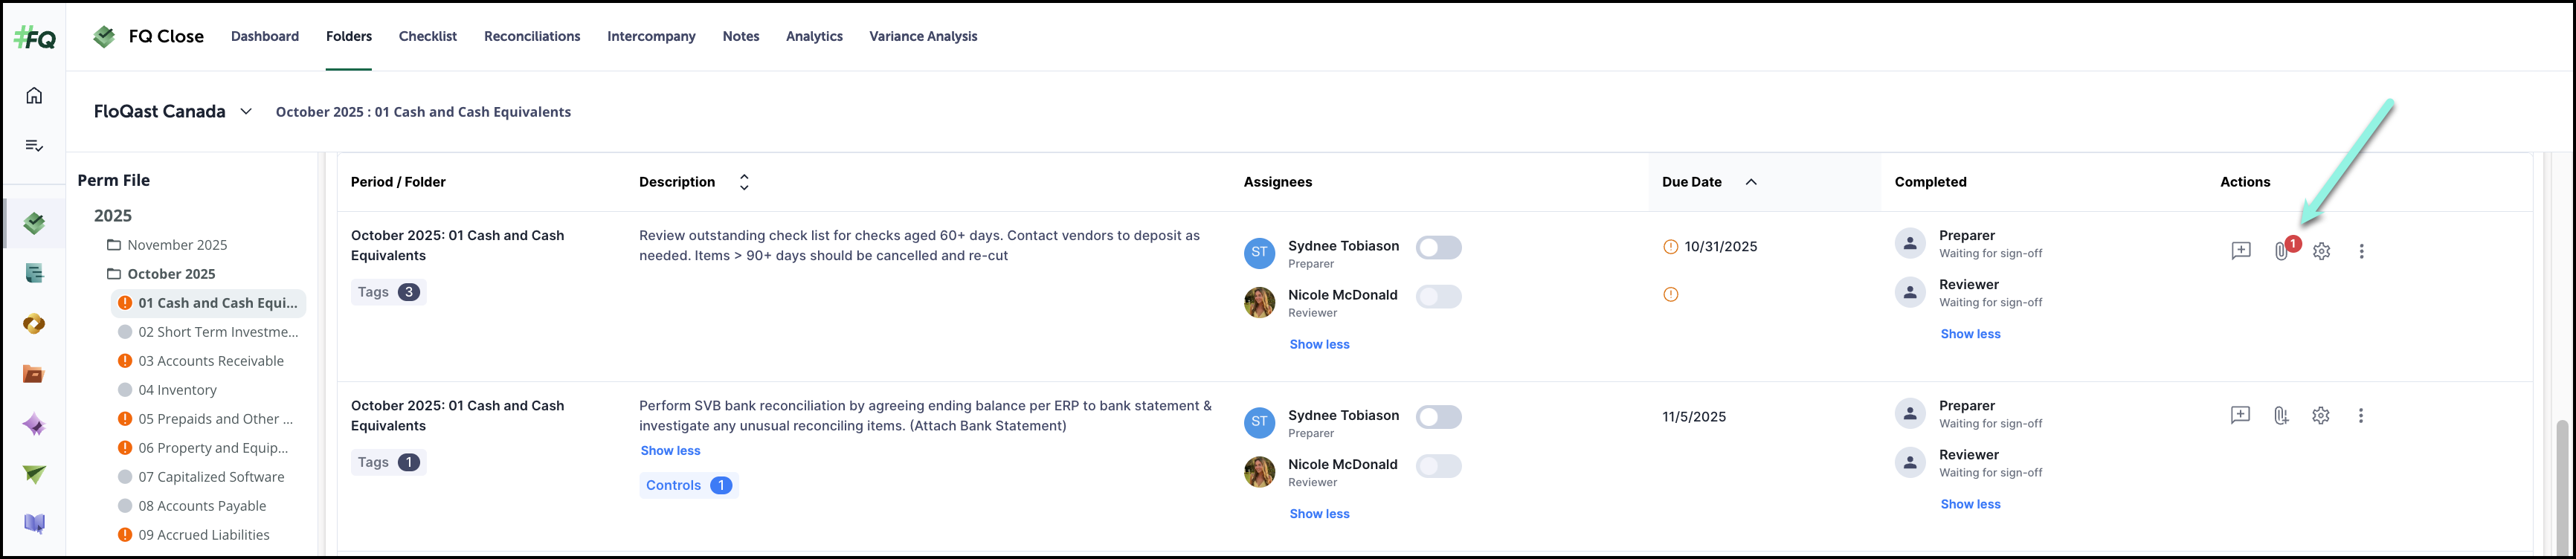The height and width of the screenshot is (559, 2576).
Task: Select 03 Accounts Receivable folder in tree
Action: click(x=211, y=361)
